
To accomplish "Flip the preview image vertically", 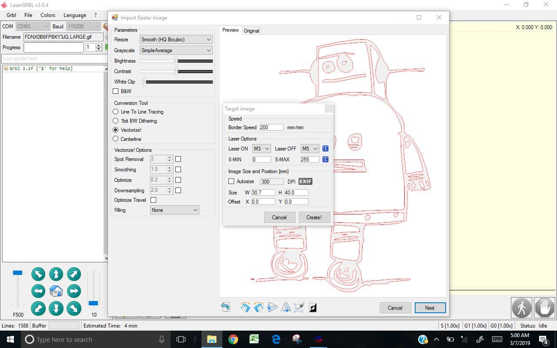I will point(272,307).
